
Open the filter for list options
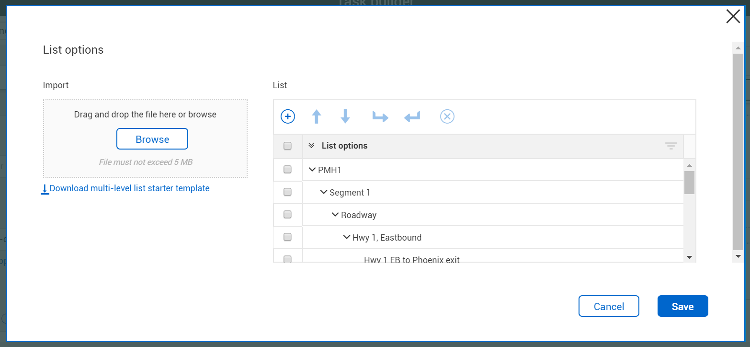[x=670, y=146]
